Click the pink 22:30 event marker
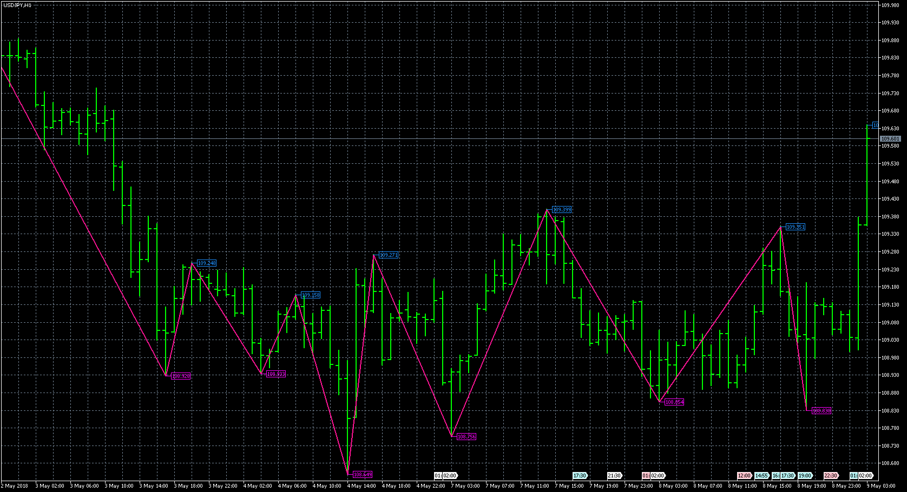Screen dimensions: 907x492 coord(831,476)
